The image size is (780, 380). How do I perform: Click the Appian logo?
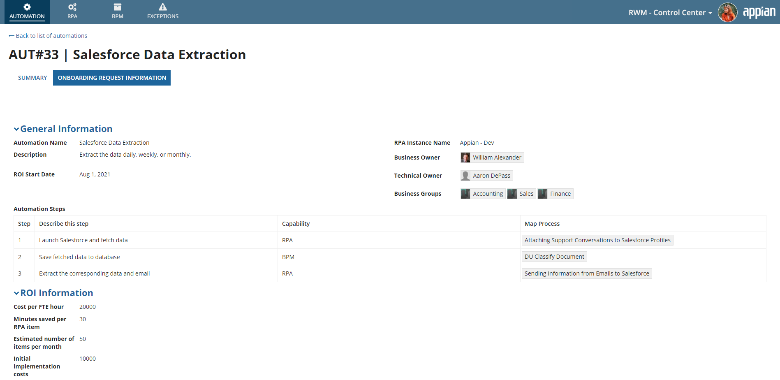(759, 12)
